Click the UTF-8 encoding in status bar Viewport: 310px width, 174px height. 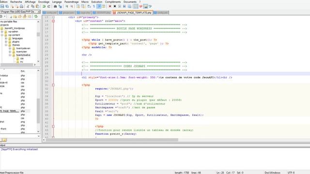coord(291,173)
